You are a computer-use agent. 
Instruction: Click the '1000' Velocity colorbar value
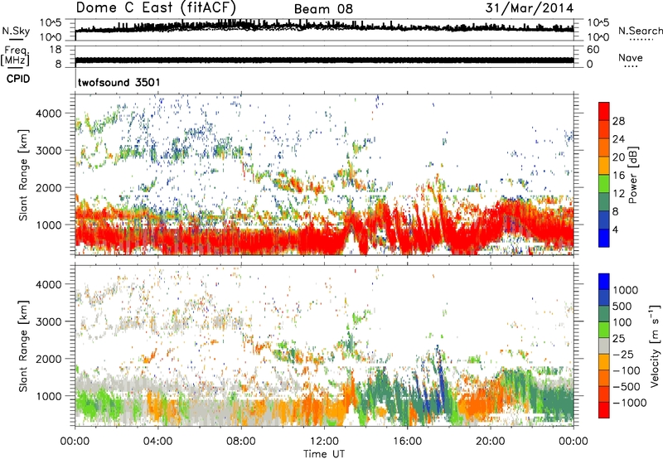[626, 290]
